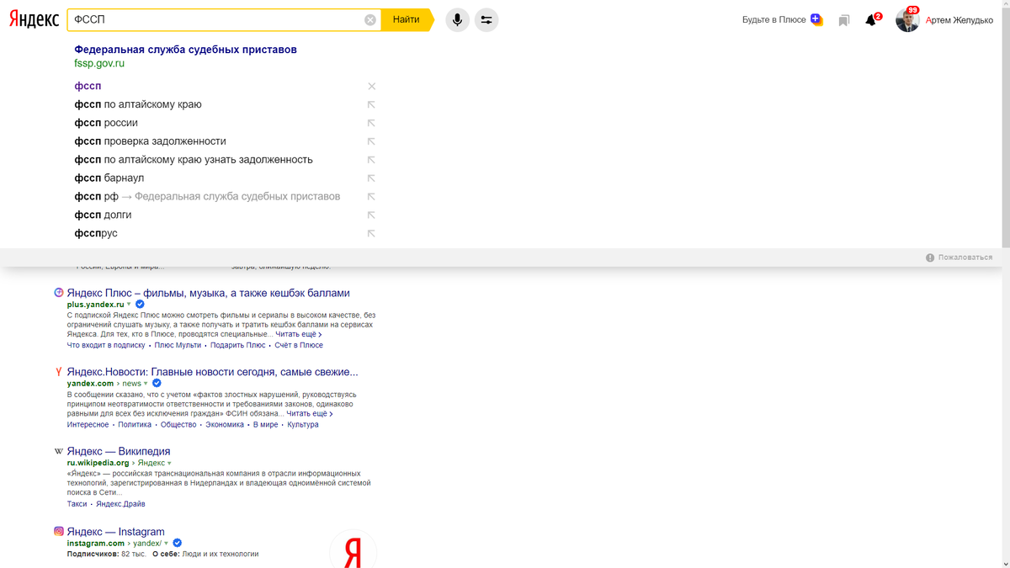
Task: Select 'фссп по алтайскому краю узнать задолженность'
Action: click(x=194, y=160)
